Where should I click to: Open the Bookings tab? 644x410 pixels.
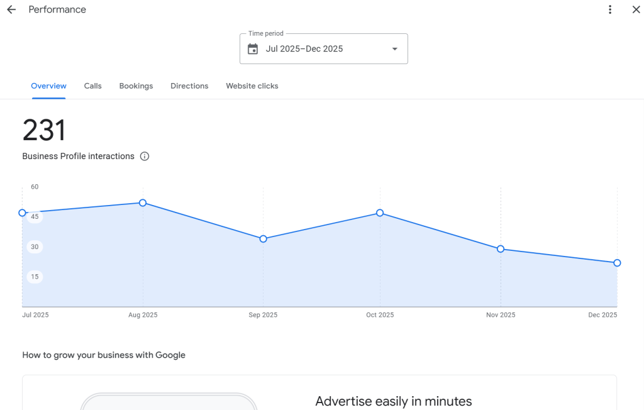(136, 86)
